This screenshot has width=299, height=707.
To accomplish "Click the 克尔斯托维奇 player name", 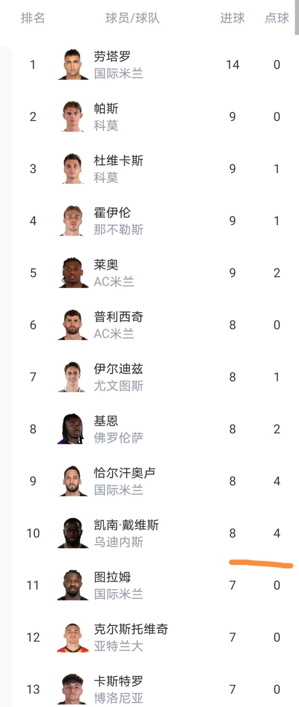I will pyautogui.click(x=131, y=629).
